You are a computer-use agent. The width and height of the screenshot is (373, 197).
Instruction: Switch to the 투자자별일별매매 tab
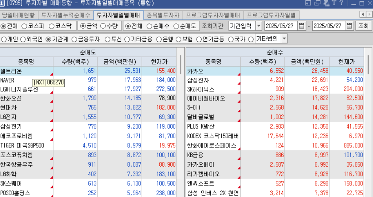tap(119, 15)
